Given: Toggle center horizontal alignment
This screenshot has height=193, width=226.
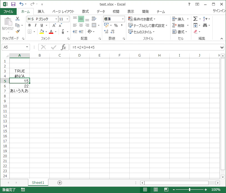Looking at the screenshot, I should point(81,25).
